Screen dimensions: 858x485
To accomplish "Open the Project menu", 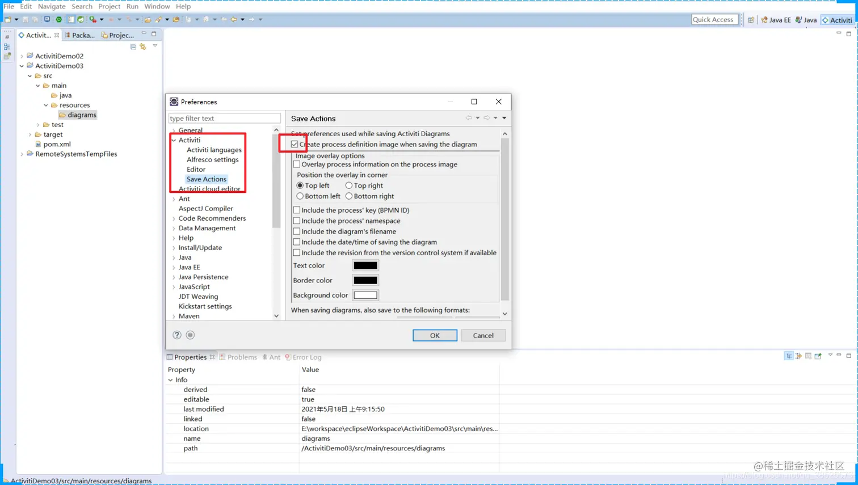I will tap(109, 6).
